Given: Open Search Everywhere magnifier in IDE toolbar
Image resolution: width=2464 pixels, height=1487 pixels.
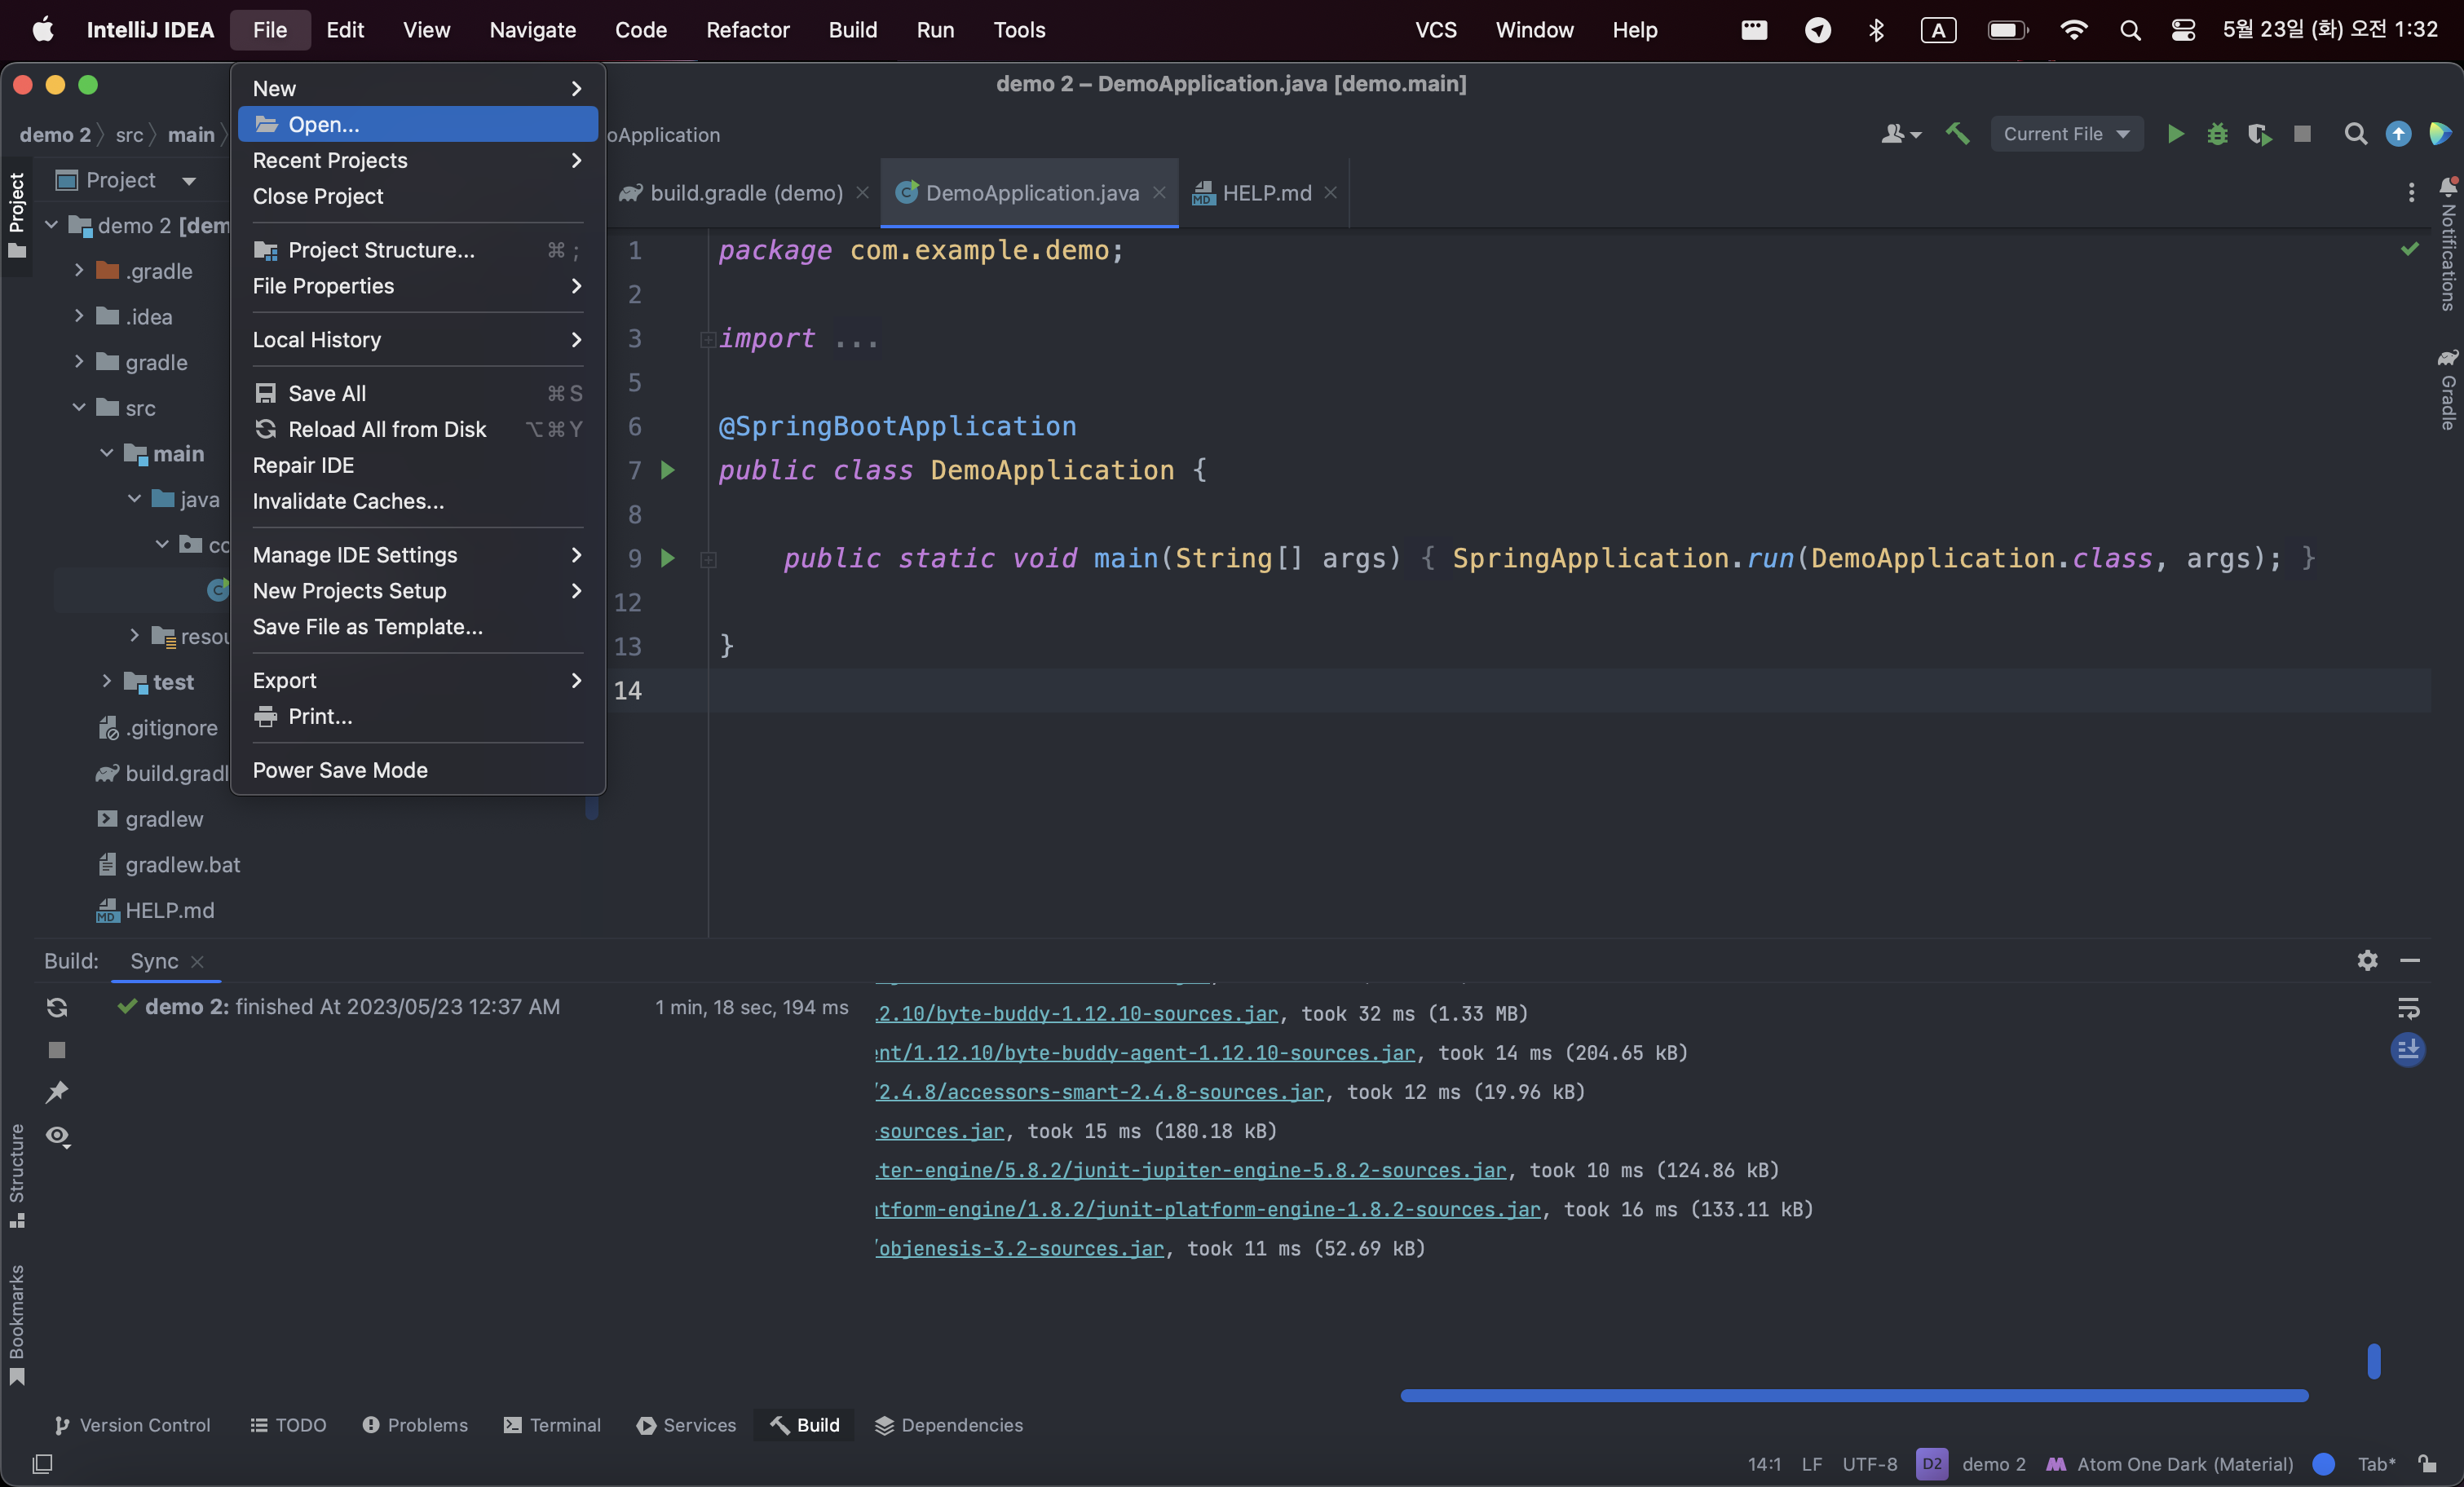Looking at the screenshot, I should tap(2355, 134).
